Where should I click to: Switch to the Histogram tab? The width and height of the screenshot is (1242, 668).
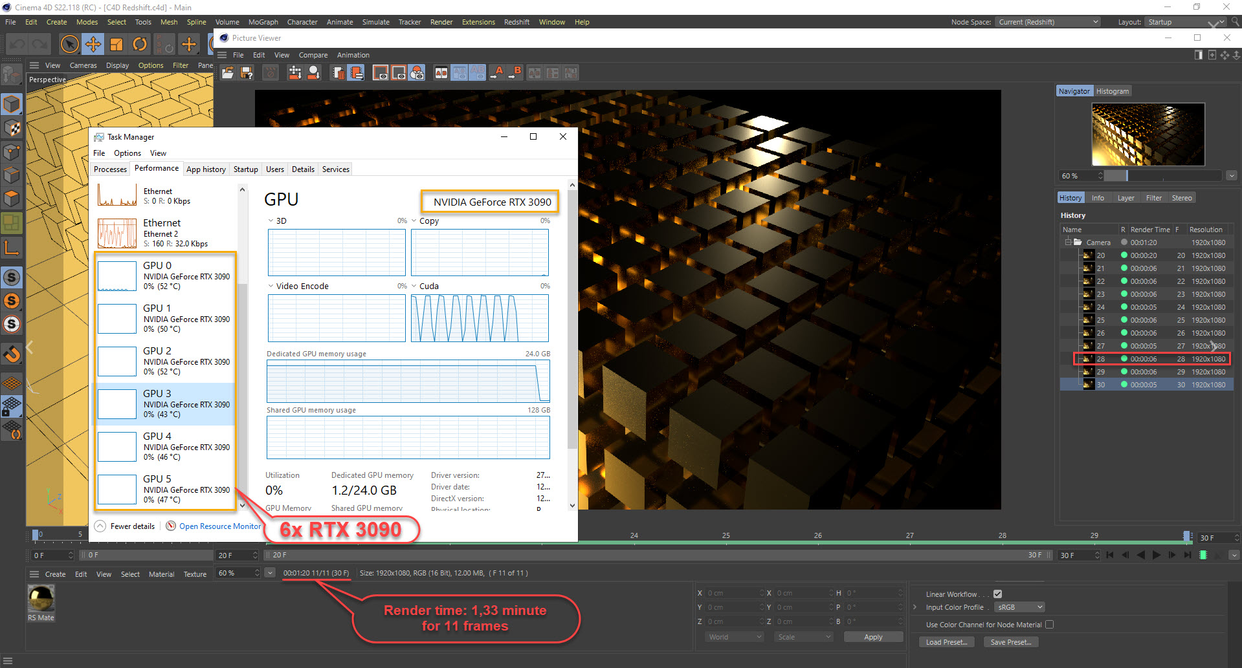(1112, 91)
